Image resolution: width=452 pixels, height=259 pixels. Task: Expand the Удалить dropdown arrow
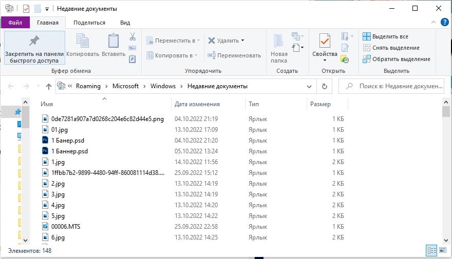(243, 41)
